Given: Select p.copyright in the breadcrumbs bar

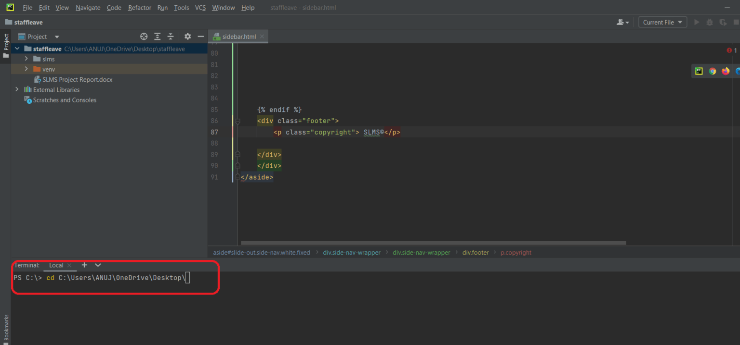Looking at the screenshot, I should 515,252.
